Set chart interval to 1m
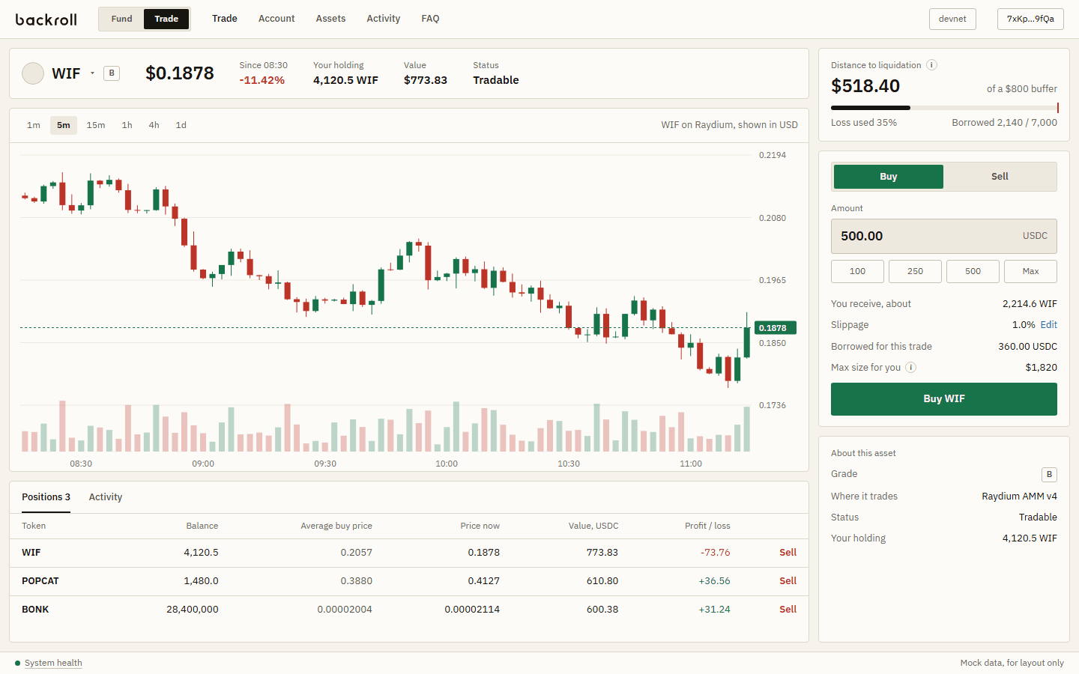 point(34,125)
